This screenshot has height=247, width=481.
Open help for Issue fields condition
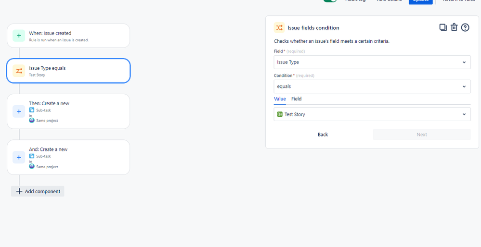[x=466, y=27]
